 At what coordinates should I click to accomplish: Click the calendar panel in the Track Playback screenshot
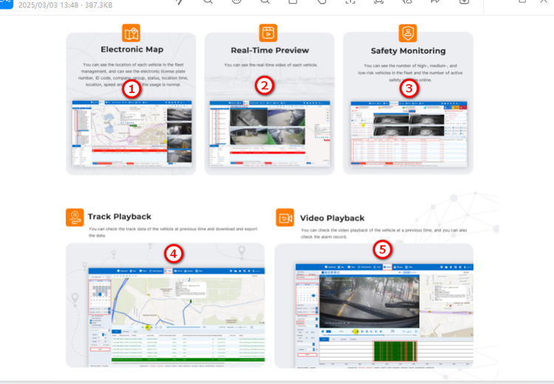coord(100,298)
